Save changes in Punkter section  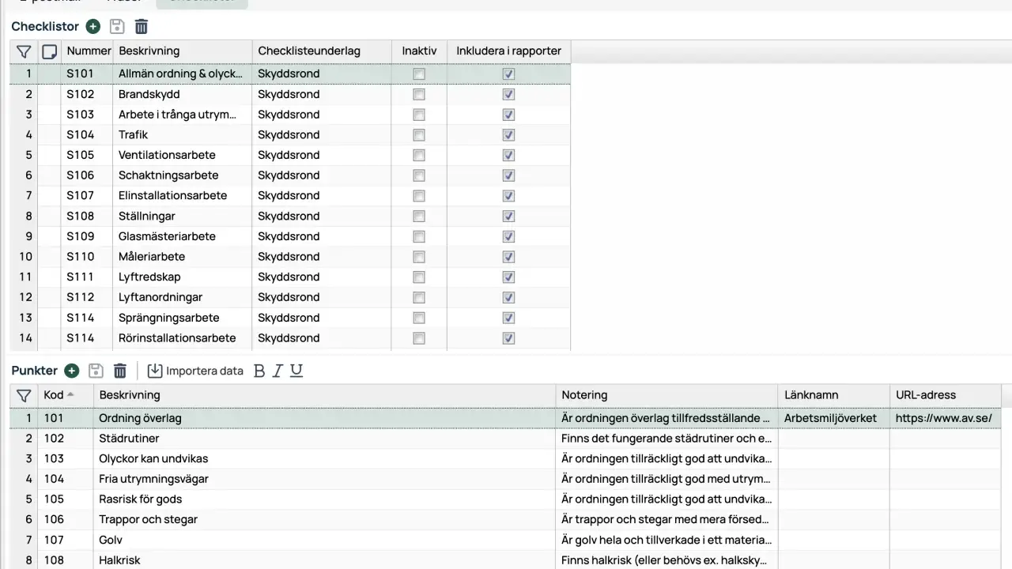[96, 371]
